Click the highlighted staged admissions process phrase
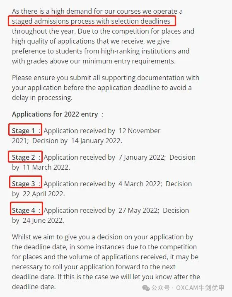The image size is (232, 297). 92,21
